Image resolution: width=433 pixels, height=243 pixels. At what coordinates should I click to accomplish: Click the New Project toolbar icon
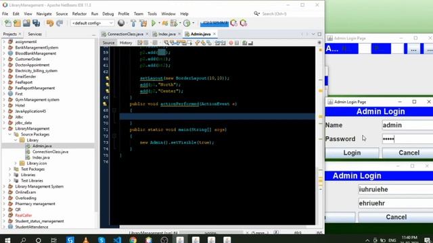[x=17, y=23]
